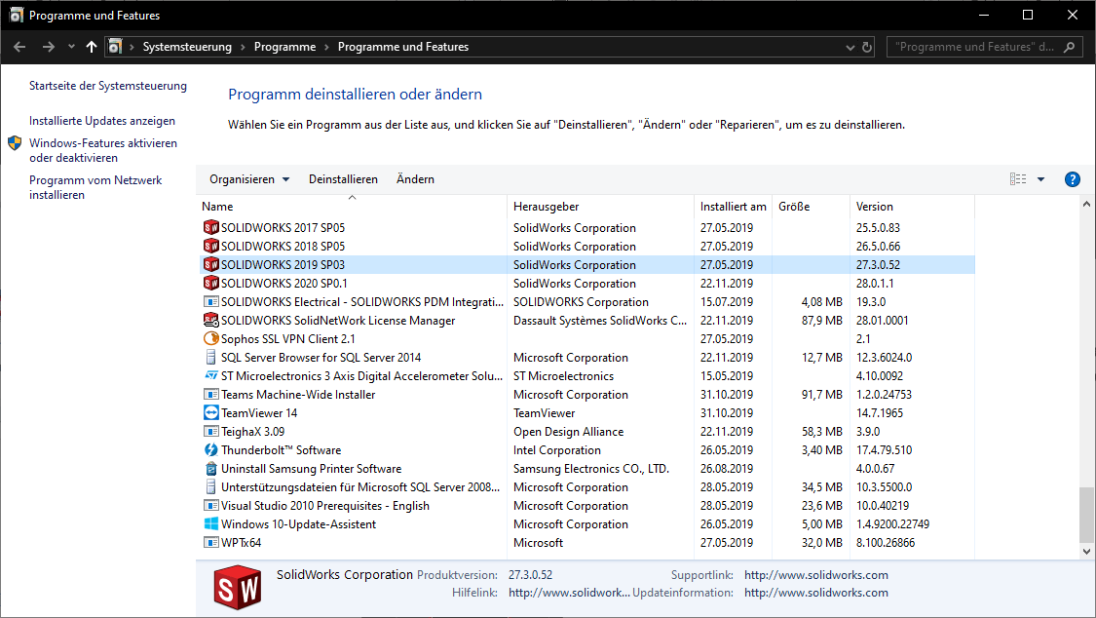The height and width of the screenshot is (618, 1096).
Task: Sort by the Installiert am column header
Action: coord(734,207)
